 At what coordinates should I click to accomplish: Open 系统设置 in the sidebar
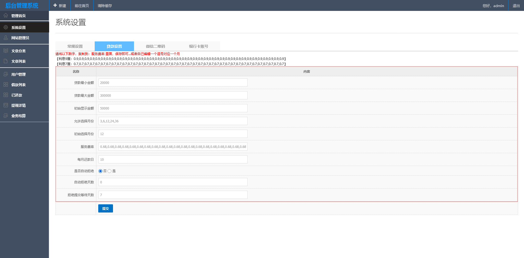pyautogui.click(x=25, y=27)
